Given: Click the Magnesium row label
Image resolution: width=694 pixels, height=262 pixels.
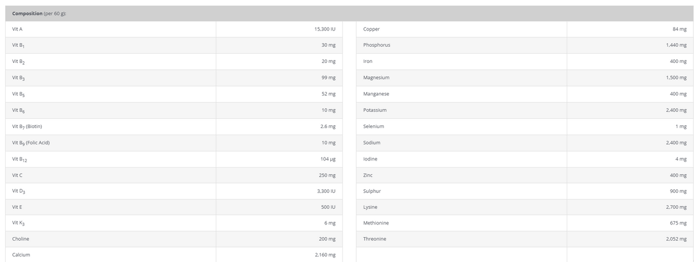Looking at the screenshot, I should pos(376,77).
